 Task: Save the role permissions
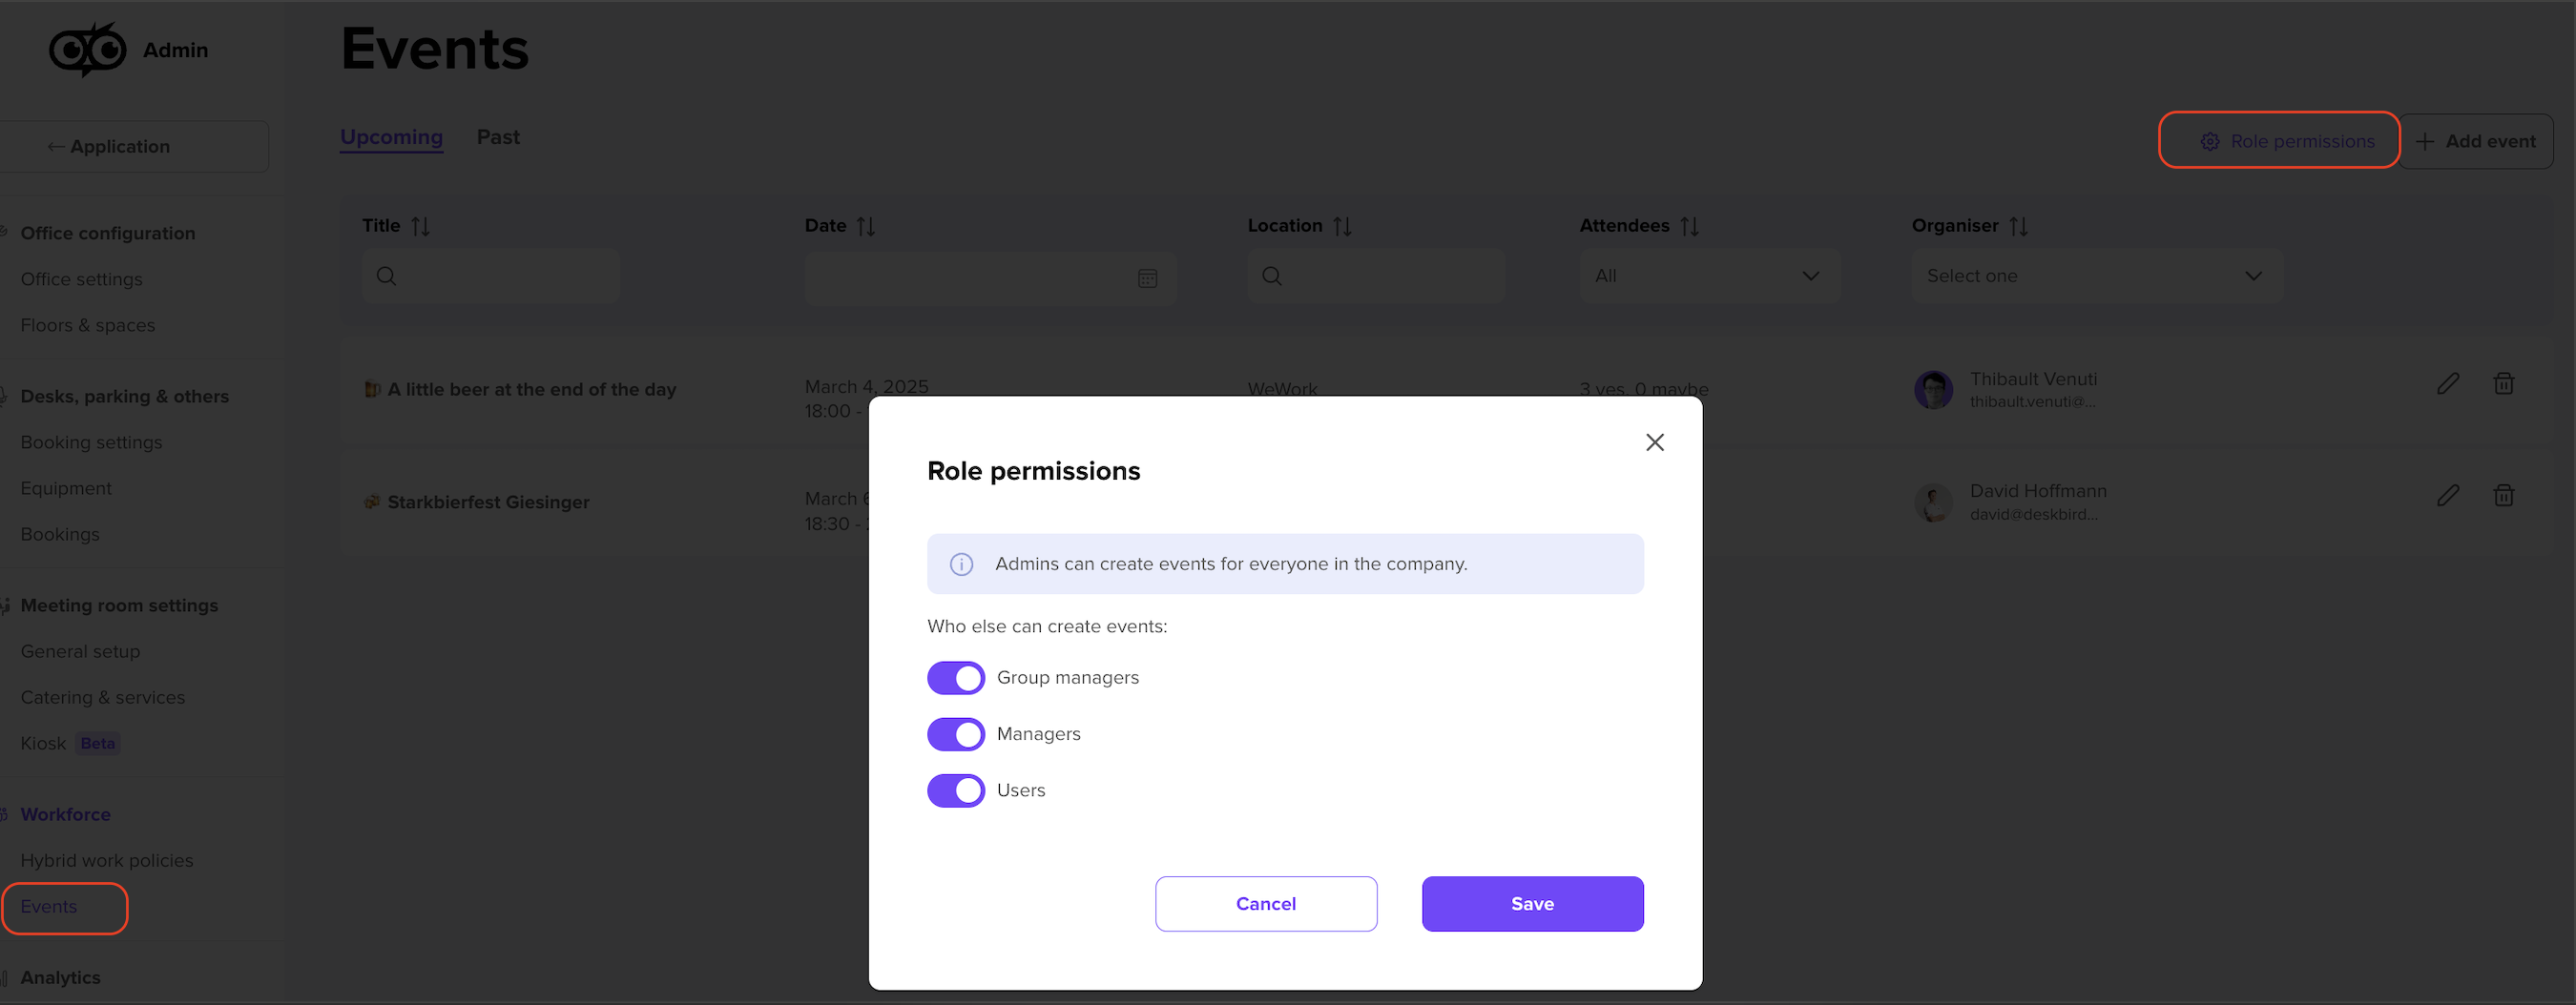tap(1532, 904)
